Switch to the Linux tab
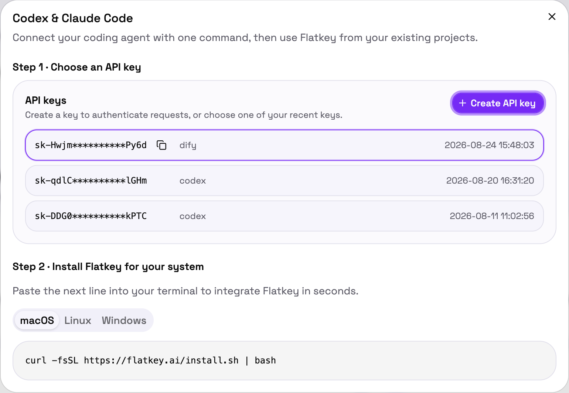The width and height of the screenshot is (569, 393). pyautogui.click(x=78, y=320)
